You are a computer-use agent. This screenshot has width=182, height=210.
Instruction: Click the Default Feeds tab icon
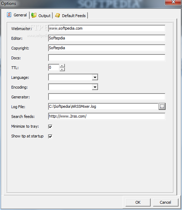click(x=58, y=15)
